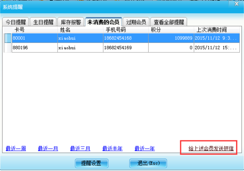Select the 库存报警 tab
244x171 pixels.
tap(71, 22)
